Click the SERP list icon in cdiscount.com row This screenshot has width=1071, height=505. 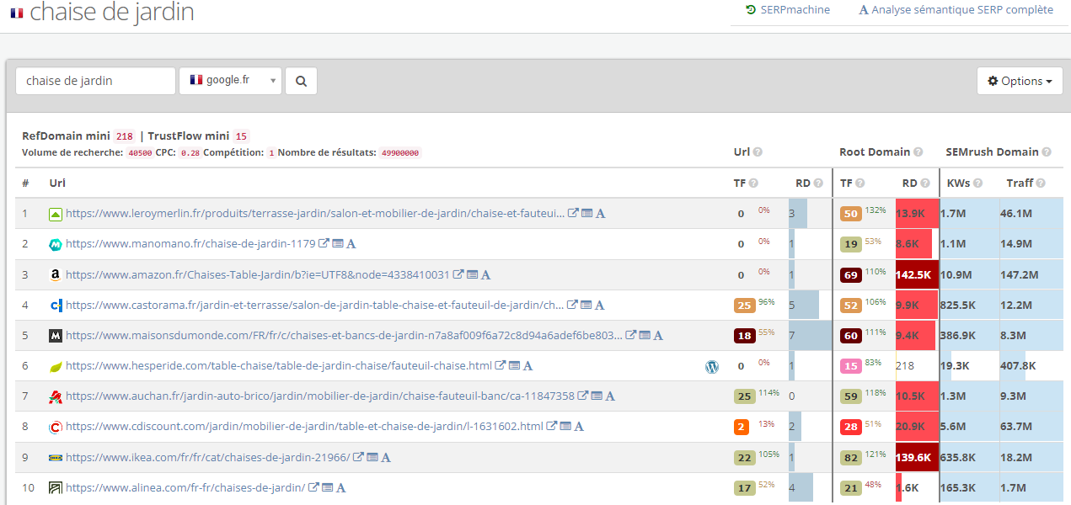point(565,426)
